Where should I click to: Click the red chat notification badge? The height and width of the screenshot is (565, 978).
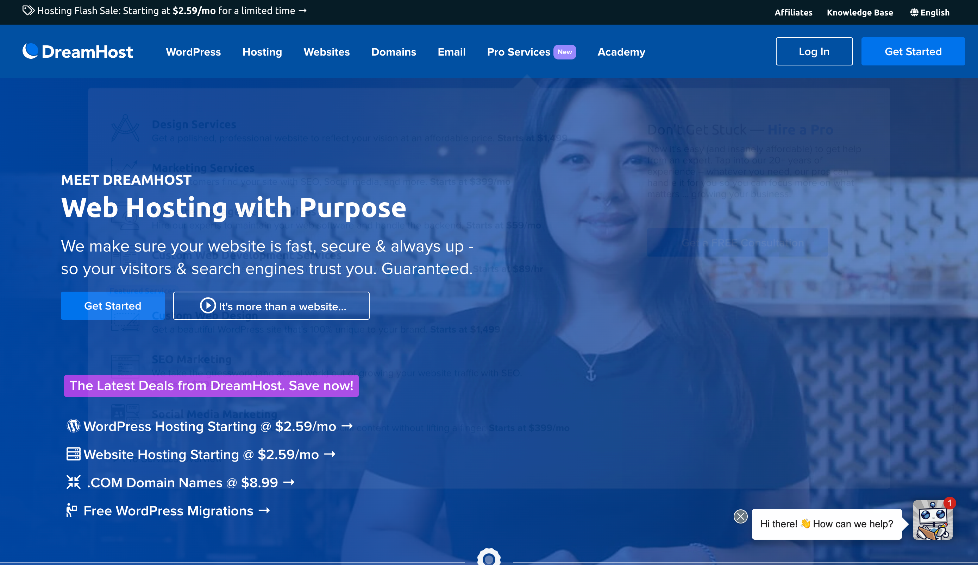click(x=949, y=503)
